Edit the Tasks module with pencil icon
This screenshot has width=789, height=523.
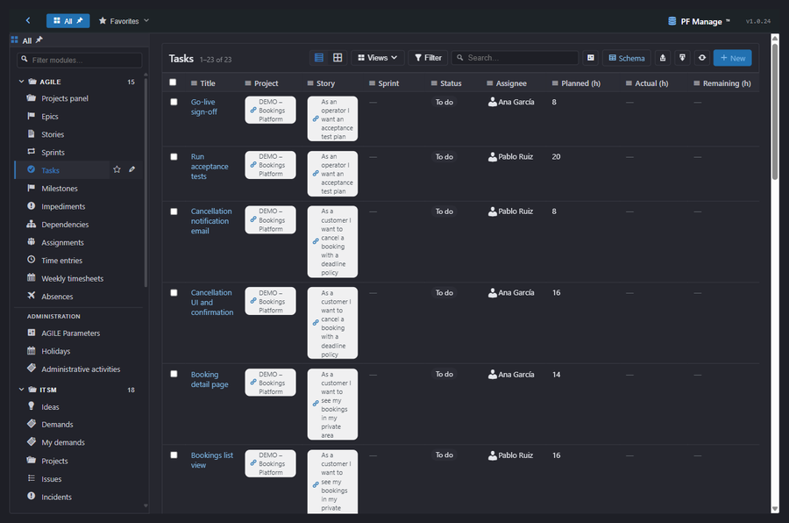131,169
